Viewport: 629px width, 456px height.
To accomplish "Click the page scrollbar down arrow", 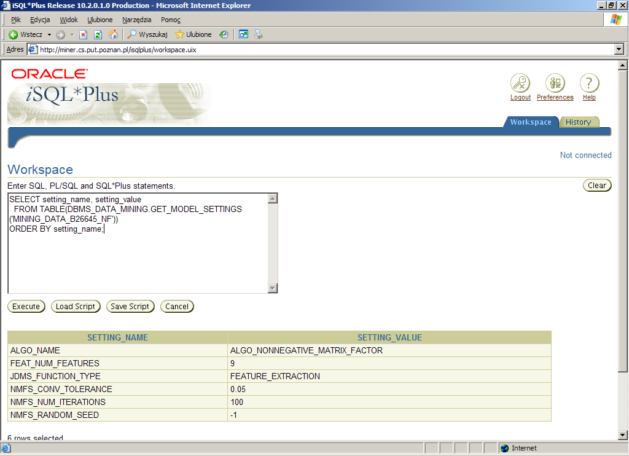I will 623,434.
